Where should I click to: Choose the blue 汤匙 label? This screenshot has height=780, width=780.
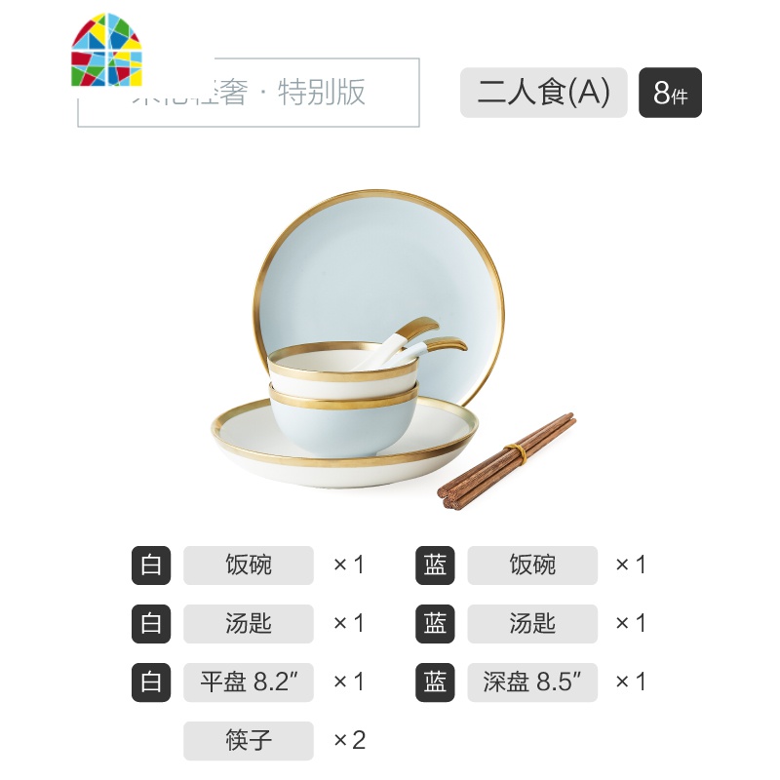click(532, 623)
